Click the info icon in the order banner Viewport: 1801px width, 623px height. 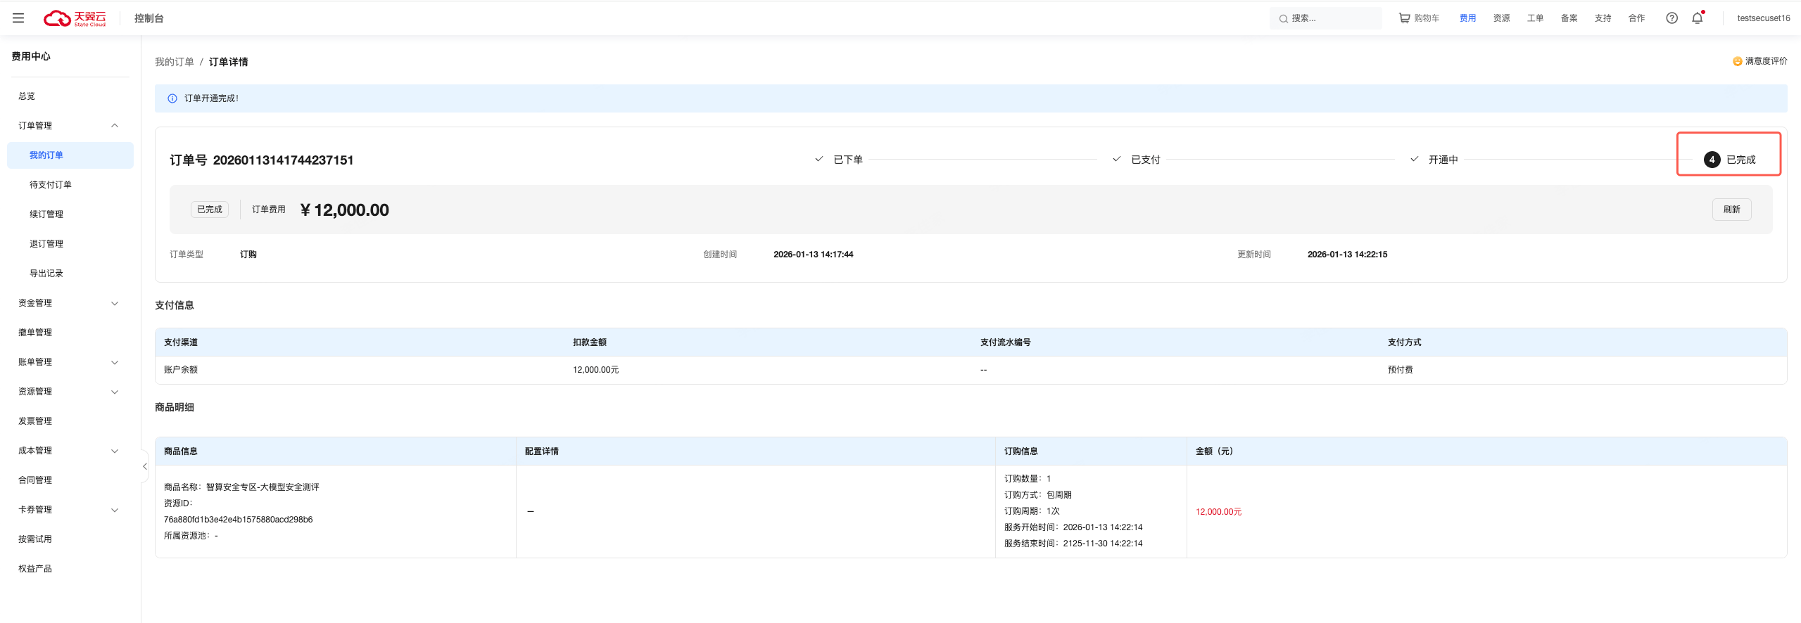(x=172, y=98)
